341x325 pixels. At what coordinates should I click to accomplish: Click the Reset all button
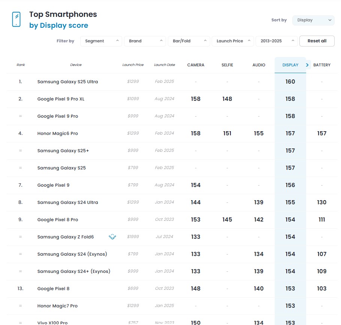(317, 41)
